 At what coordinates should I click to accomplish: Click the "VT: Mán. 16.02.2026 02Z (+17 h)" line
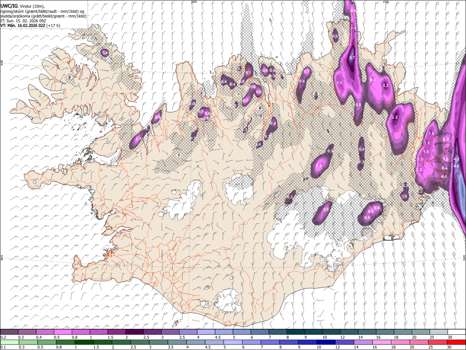click(x=31, y=26)
